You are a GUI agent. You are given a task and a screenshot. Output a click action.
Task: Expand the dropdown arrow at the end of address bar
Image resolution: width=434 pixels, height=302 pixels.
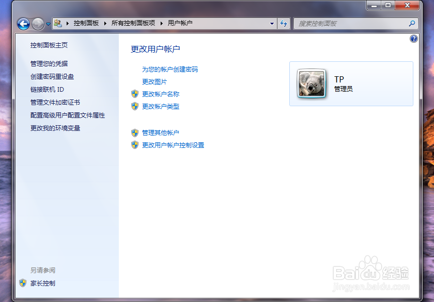[272, 23]
